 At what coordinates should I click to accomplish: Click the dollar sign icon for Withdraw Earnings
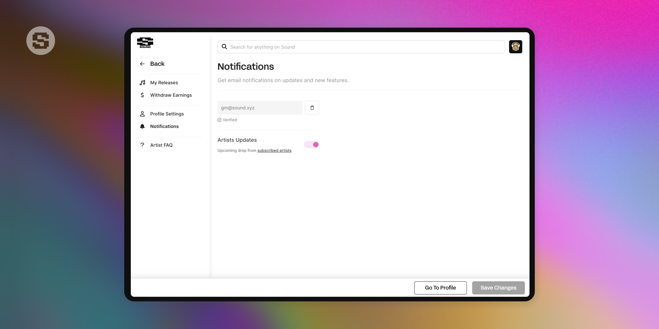tap(142, 95)
